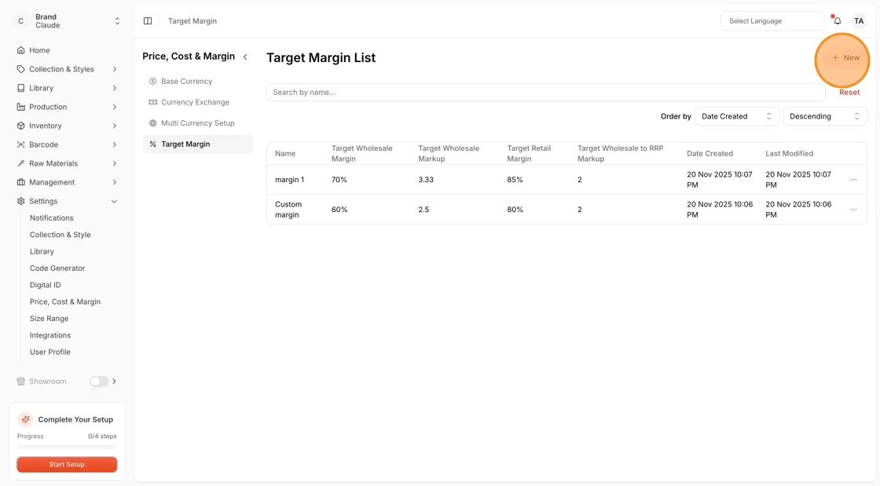Image resolution: width=880 pixels, height=486 pixels.
Task: Click the brand logo C icon
Action: coord(20,20)
